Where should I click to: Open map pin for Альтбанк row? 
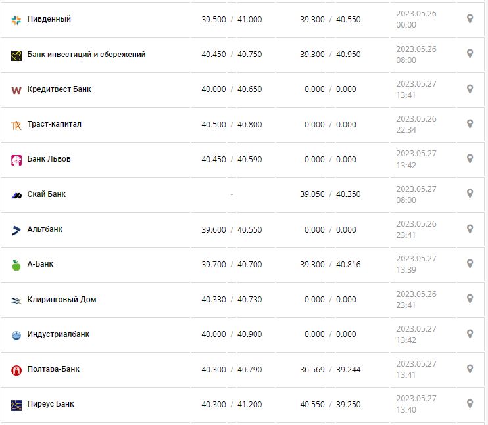coord(470,229)
